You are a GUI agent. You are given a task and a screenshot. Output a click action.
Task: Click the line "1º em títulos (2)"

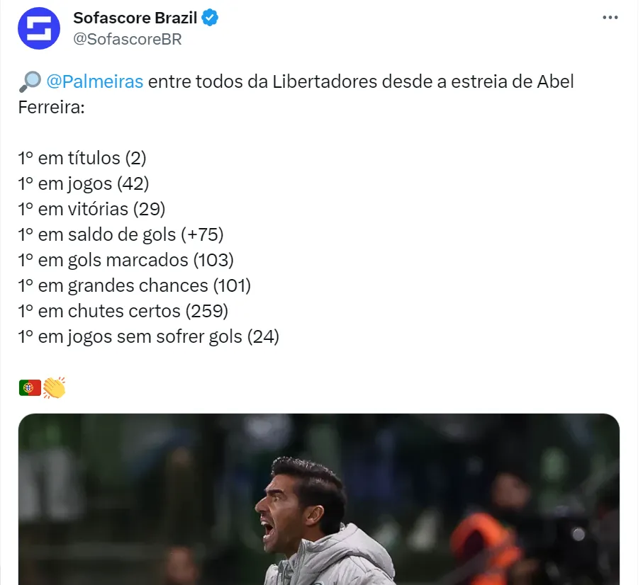82,158
